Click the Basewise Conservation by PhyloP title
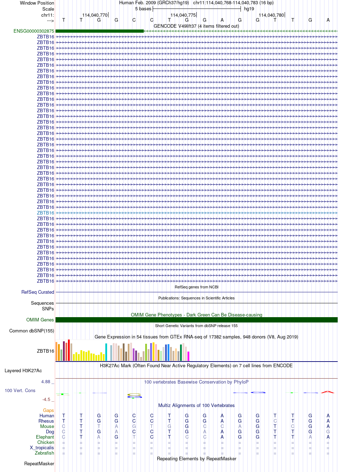 [196, 382]
